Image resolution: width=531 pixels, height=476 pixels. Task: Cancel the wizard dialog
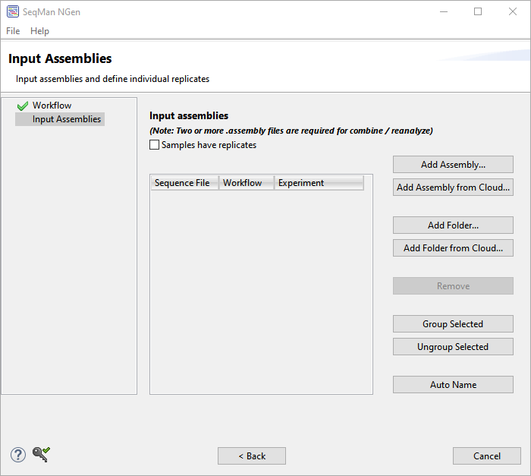487,456
